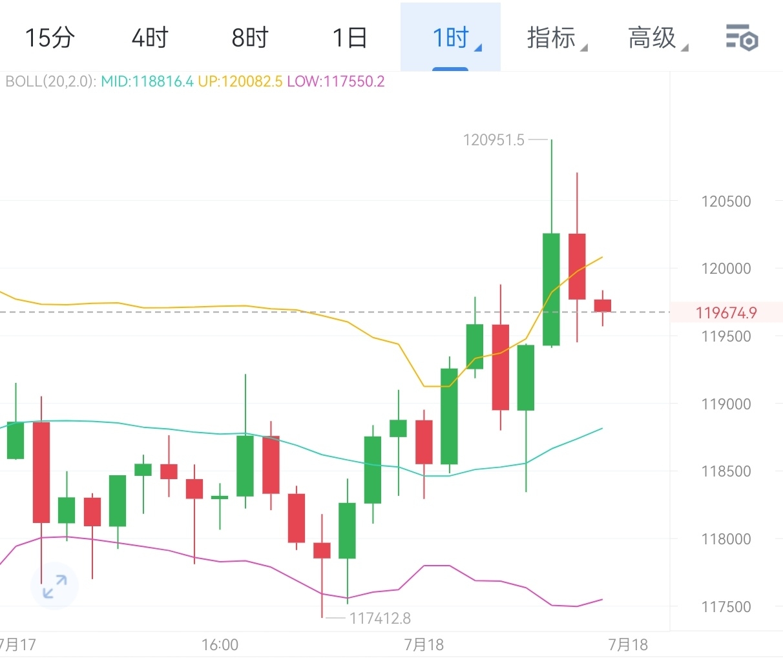The image size is (783, 667).
Task: Switch to the 15分 timeframe
Action: tap(50, 37)
